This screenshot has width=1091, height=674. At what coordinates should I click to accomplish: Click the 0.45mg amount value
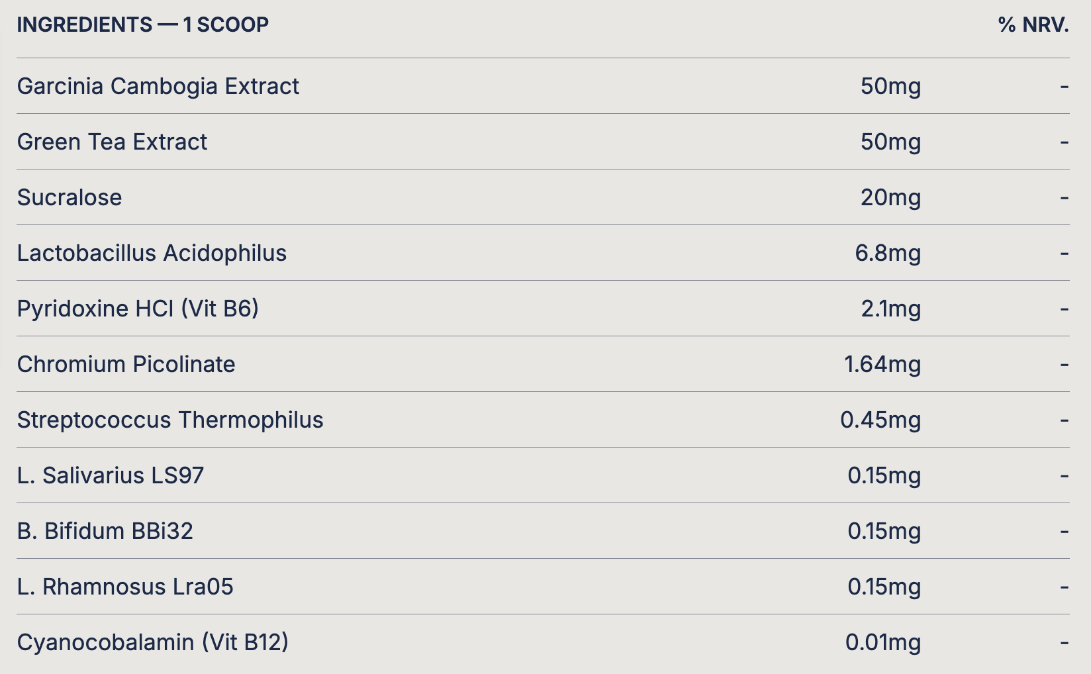[880, 420]
